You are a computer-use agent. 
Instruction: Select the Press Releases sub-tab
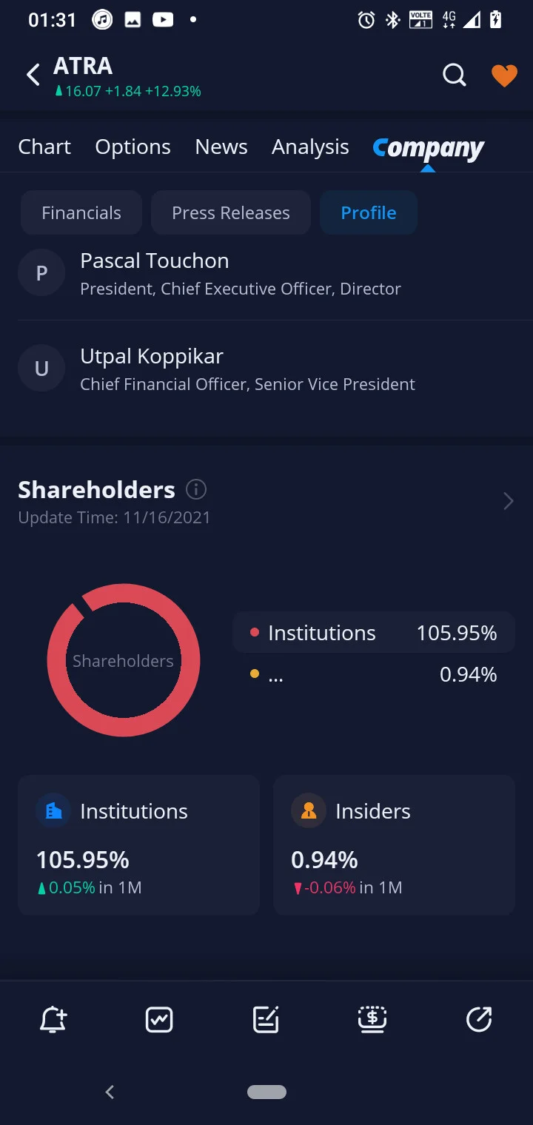(x=231, y=212)
